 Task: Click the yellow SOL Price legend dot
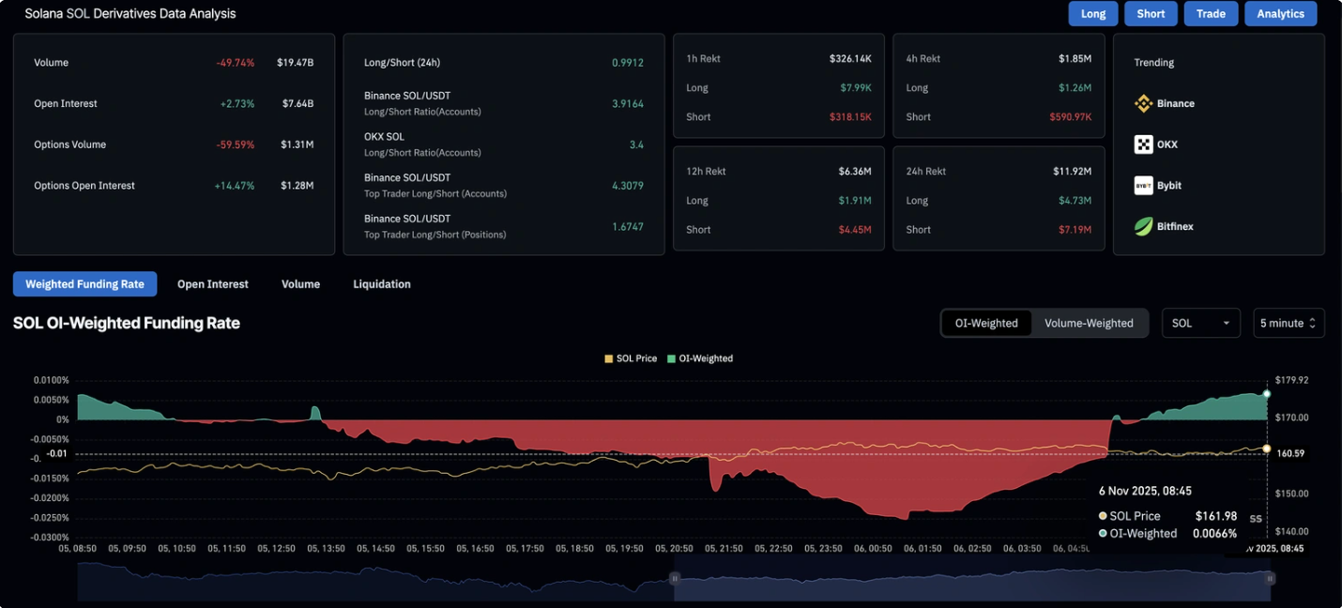pos(608,357)
